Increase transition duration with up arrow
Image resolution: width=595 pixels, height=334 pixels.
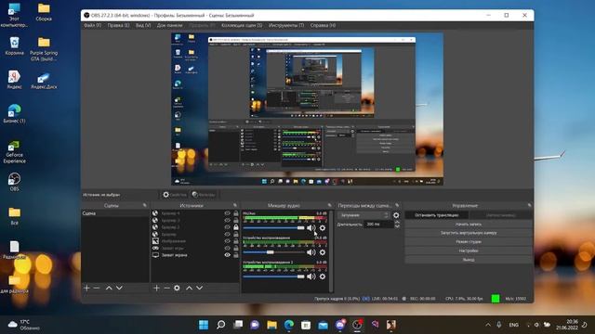click(x=397, y=223)
